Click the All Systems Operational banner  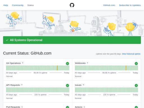point(72,40)
